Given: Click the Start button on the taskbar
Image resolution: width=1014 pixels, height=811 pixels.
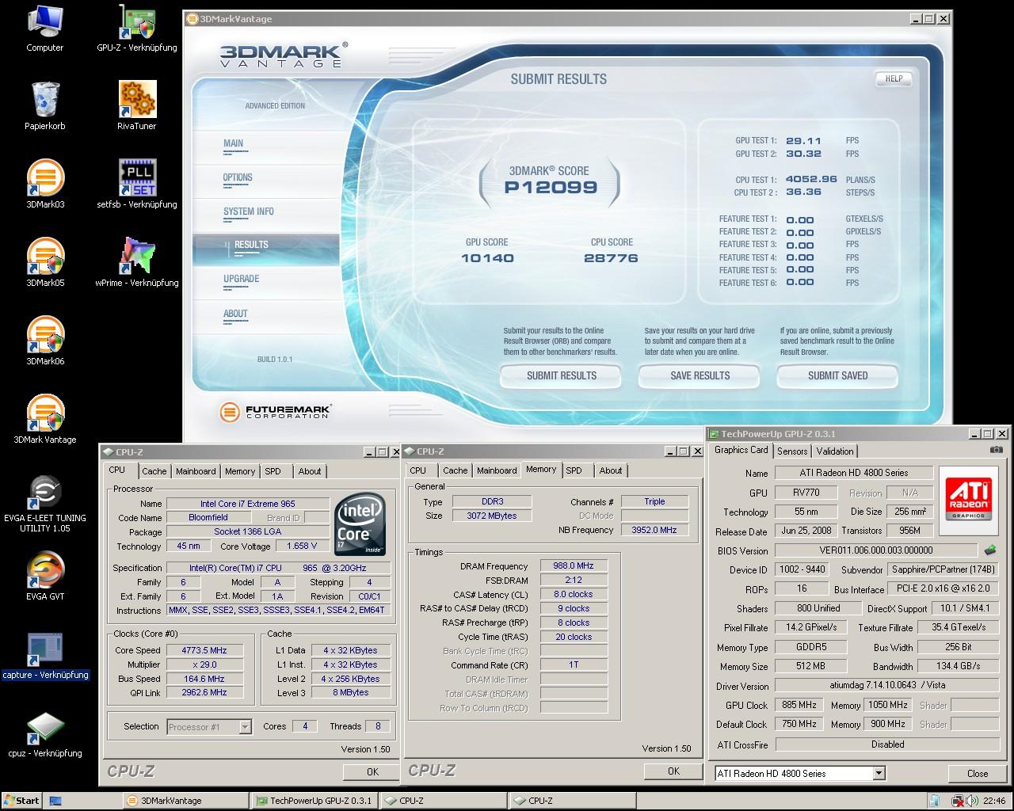Looking at the screenshot, I should 21,801.
